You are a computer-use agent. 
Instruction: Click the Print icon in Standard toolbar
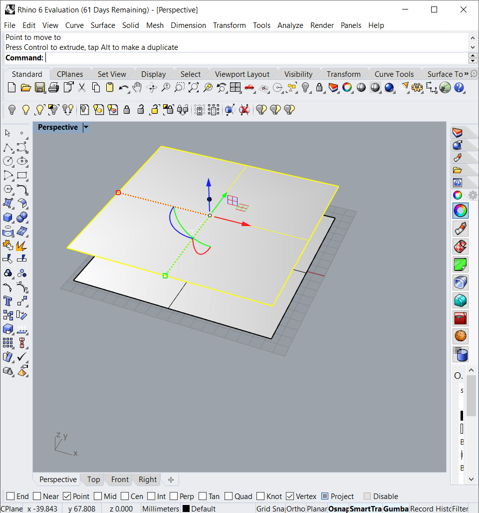pyautogui.click(x=54, y=88)
